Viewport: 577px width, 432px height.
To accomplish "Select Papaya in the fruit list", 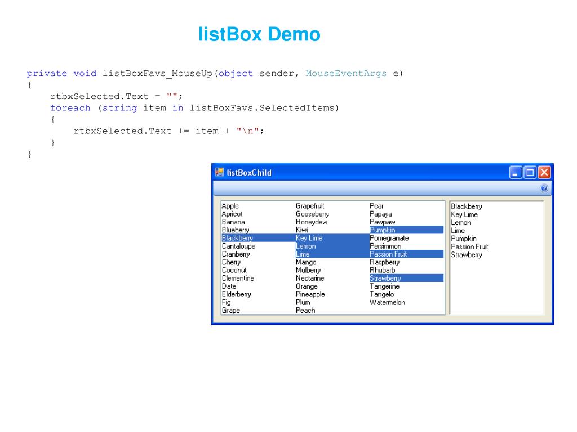I will coord(381,214).
